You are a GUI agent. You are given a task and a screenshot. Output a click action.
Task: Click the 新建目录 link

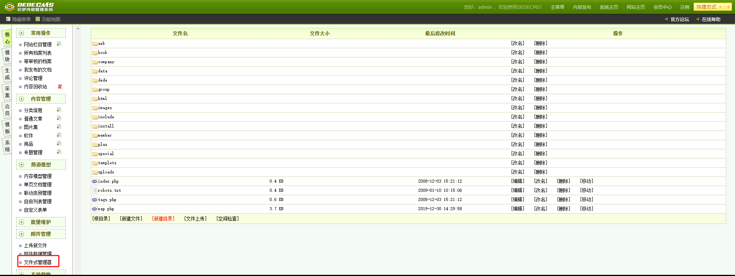pos(163,219)
